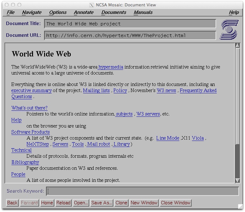The image size is (245, 212).
Task: Follow the NeXTStep link
Action: click(38, 144)
